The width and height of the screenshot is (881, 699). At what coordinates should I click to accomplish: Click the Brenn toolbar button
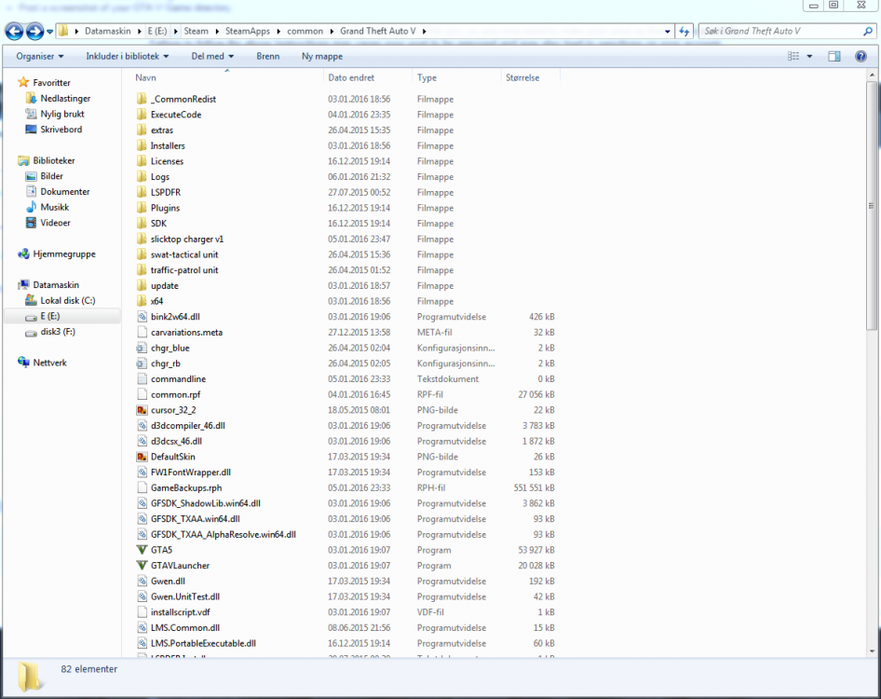tap(268, 56)
